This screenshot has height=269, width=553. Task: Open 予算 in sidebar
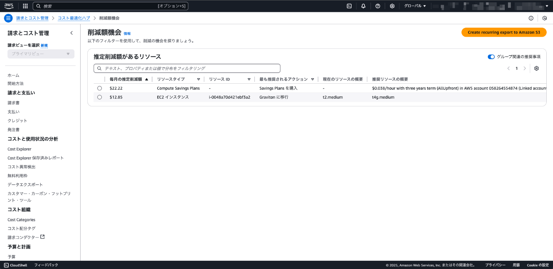pos(11,257)
